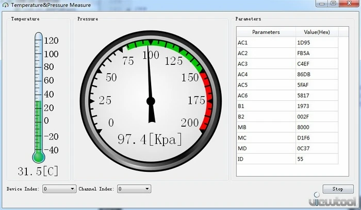This screenshot has width=361, height=210.
Task: Expand the Channel Index combo box
Action: (x=134, y=189)
